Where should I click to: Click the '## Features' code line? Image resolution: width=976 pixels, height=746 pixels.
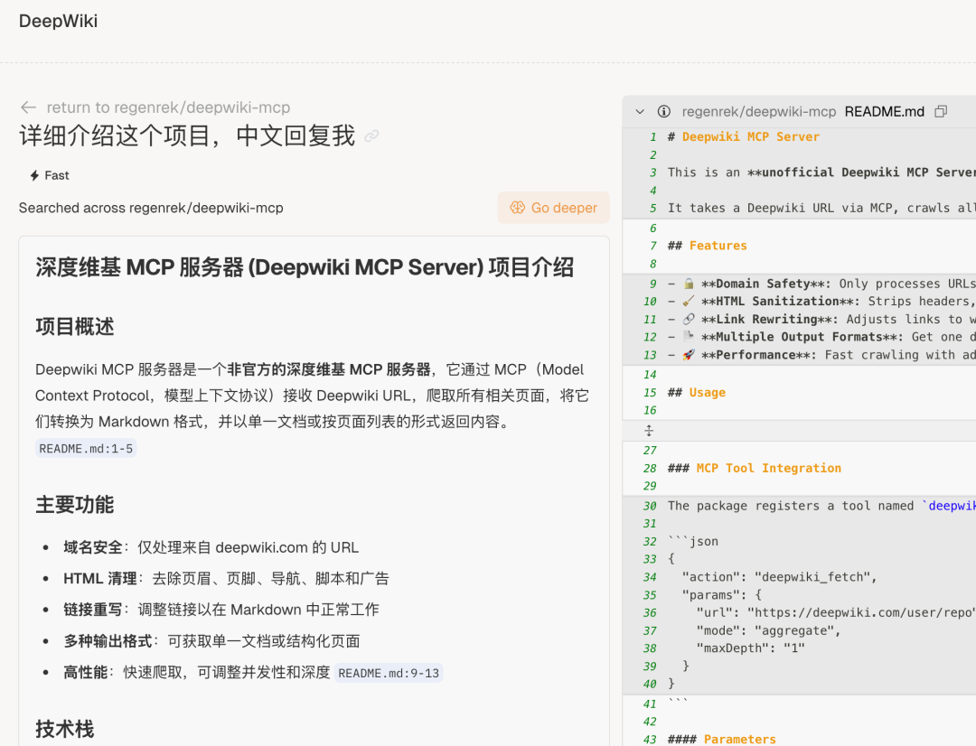coord(707,246)
